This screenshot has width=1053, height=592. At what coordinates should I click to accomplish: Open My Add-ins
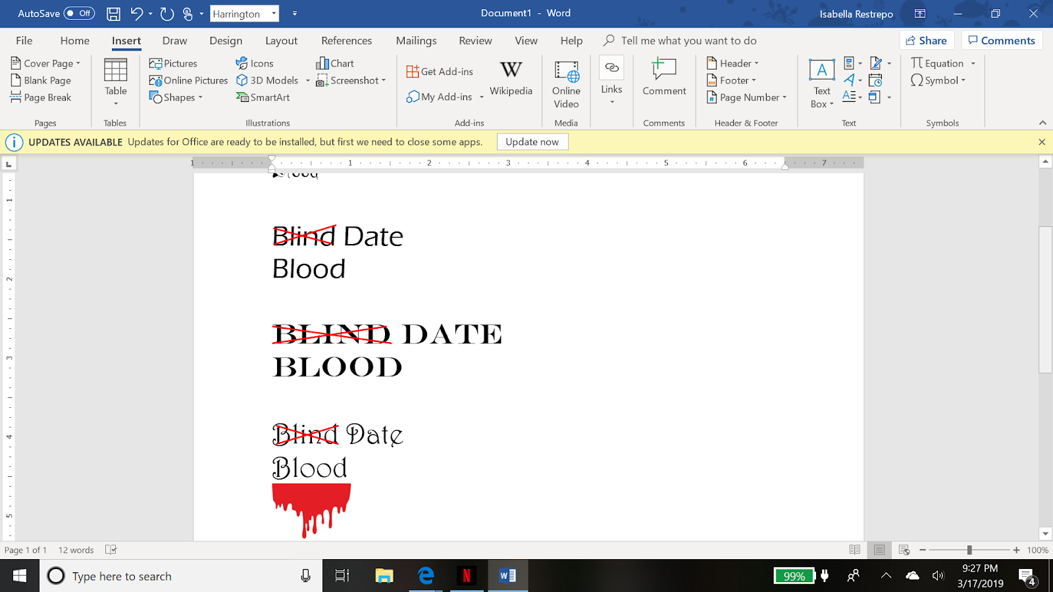[x=439, y=97]
